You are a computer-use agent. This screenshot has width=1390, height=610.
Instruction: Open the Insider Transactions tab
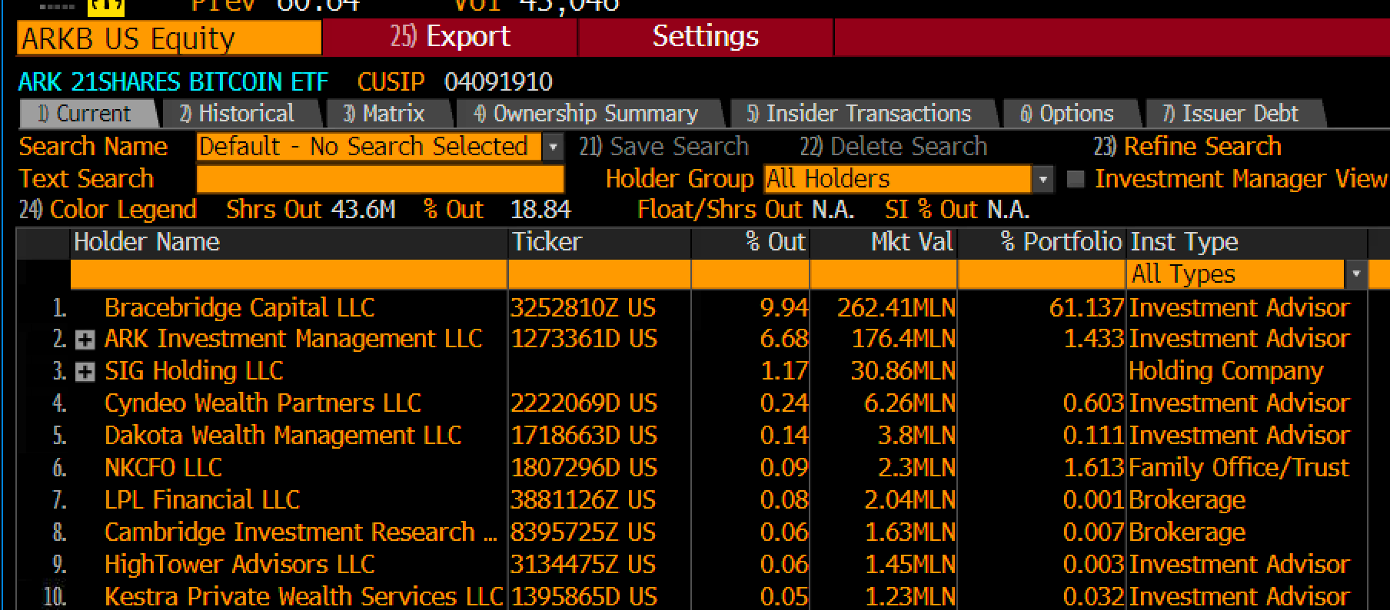pos(860,114)
